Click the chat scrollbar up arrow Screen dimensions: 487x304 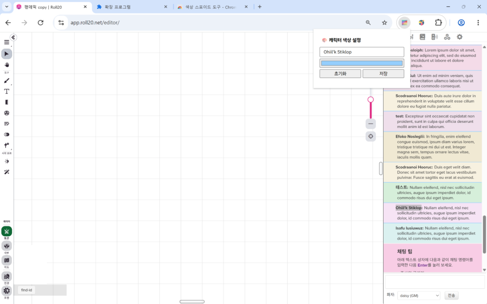tap(484, 47)
